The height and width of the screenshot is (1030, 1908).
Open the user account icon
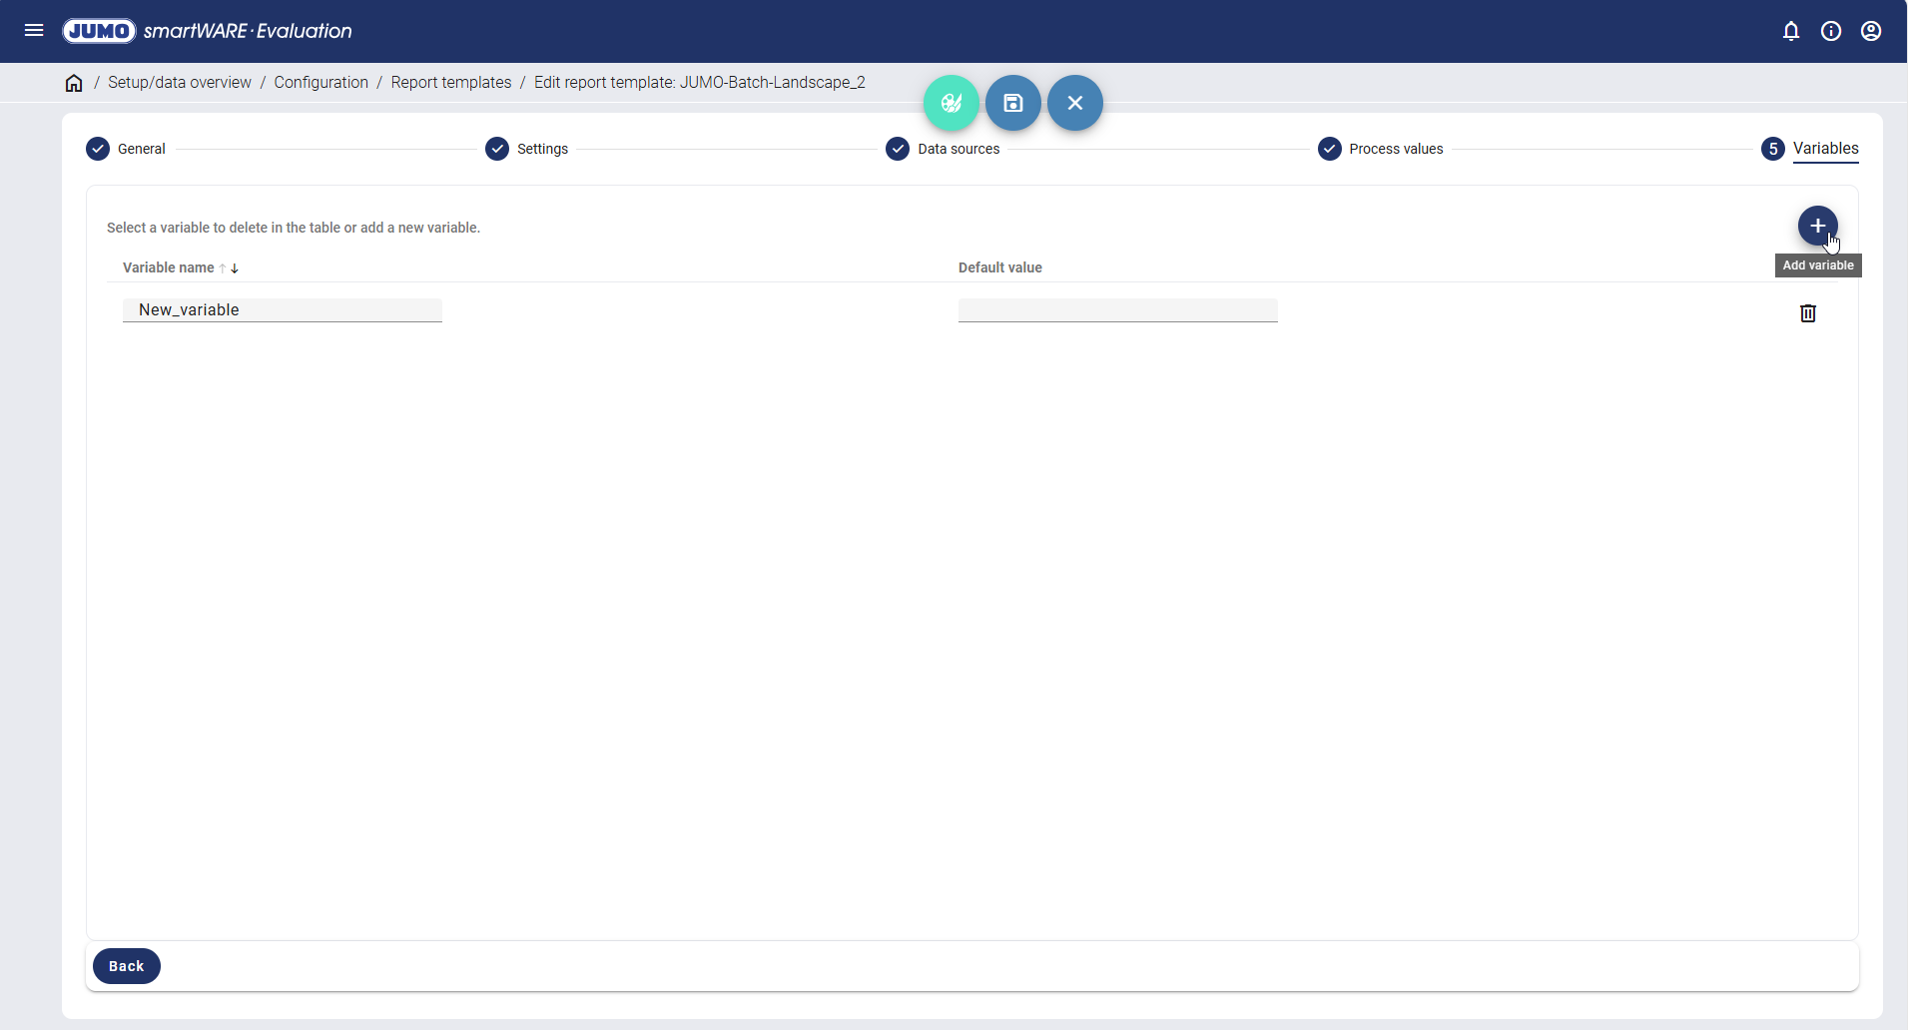pos(1871,31)
